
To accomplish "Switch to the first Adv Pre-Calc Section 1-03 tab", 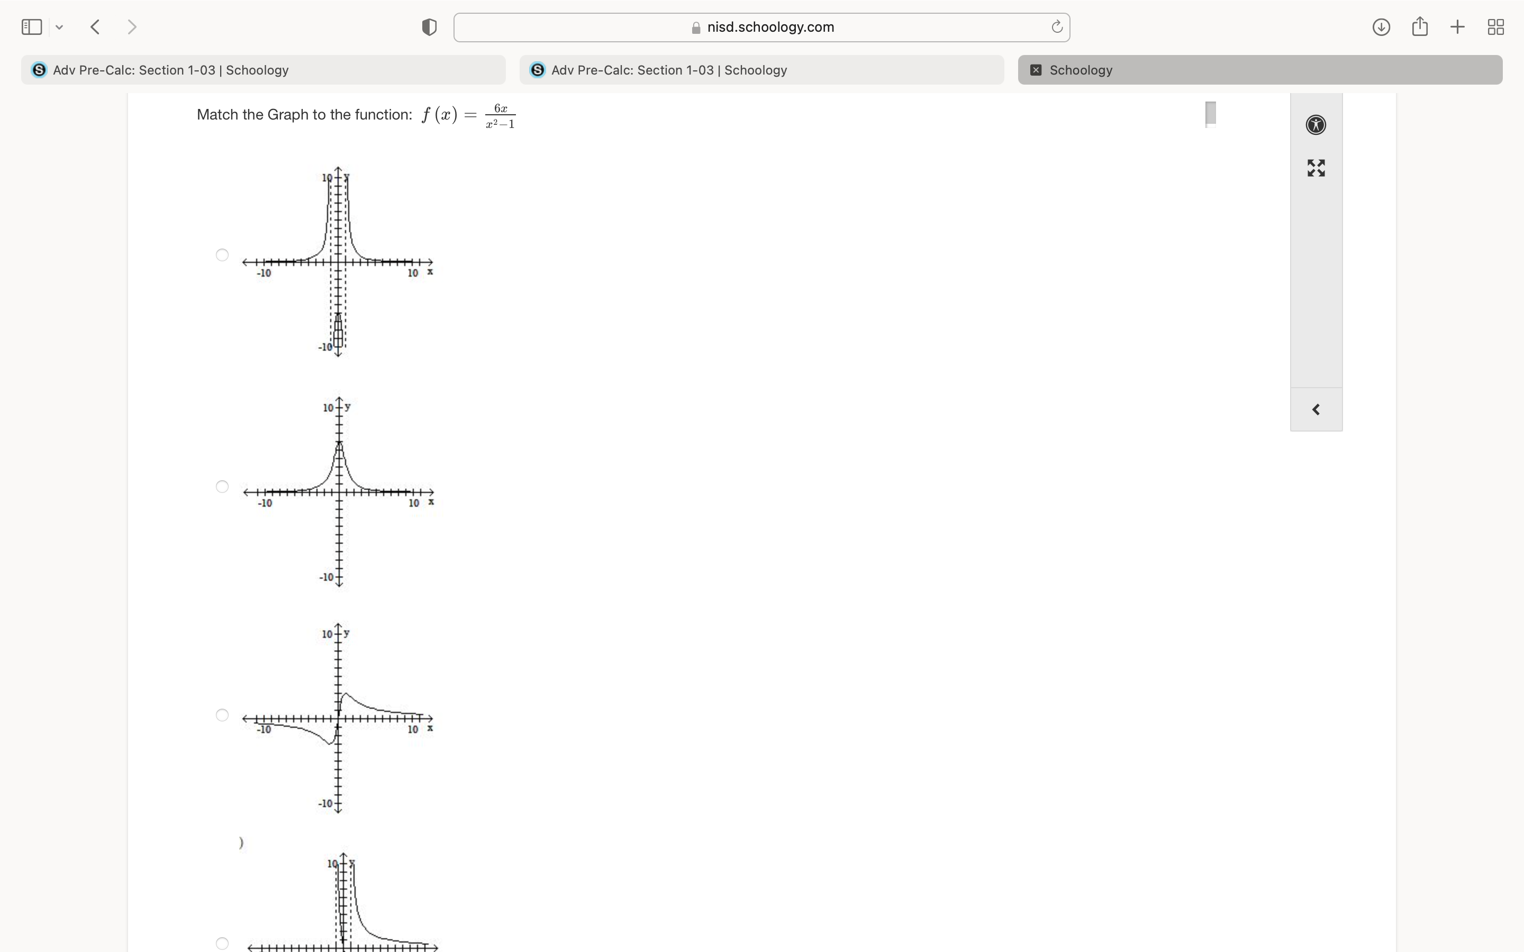I will pyautogui.click(x=263, y=70).
